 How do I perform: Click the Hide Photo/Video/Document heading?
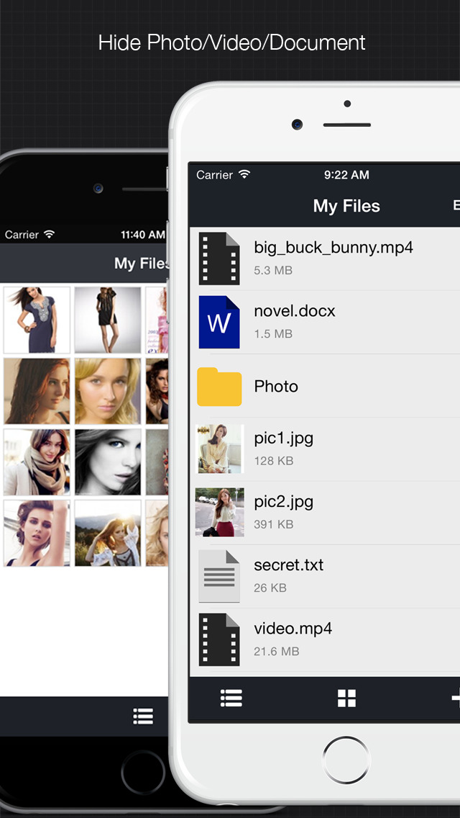(x=231, y=42)
